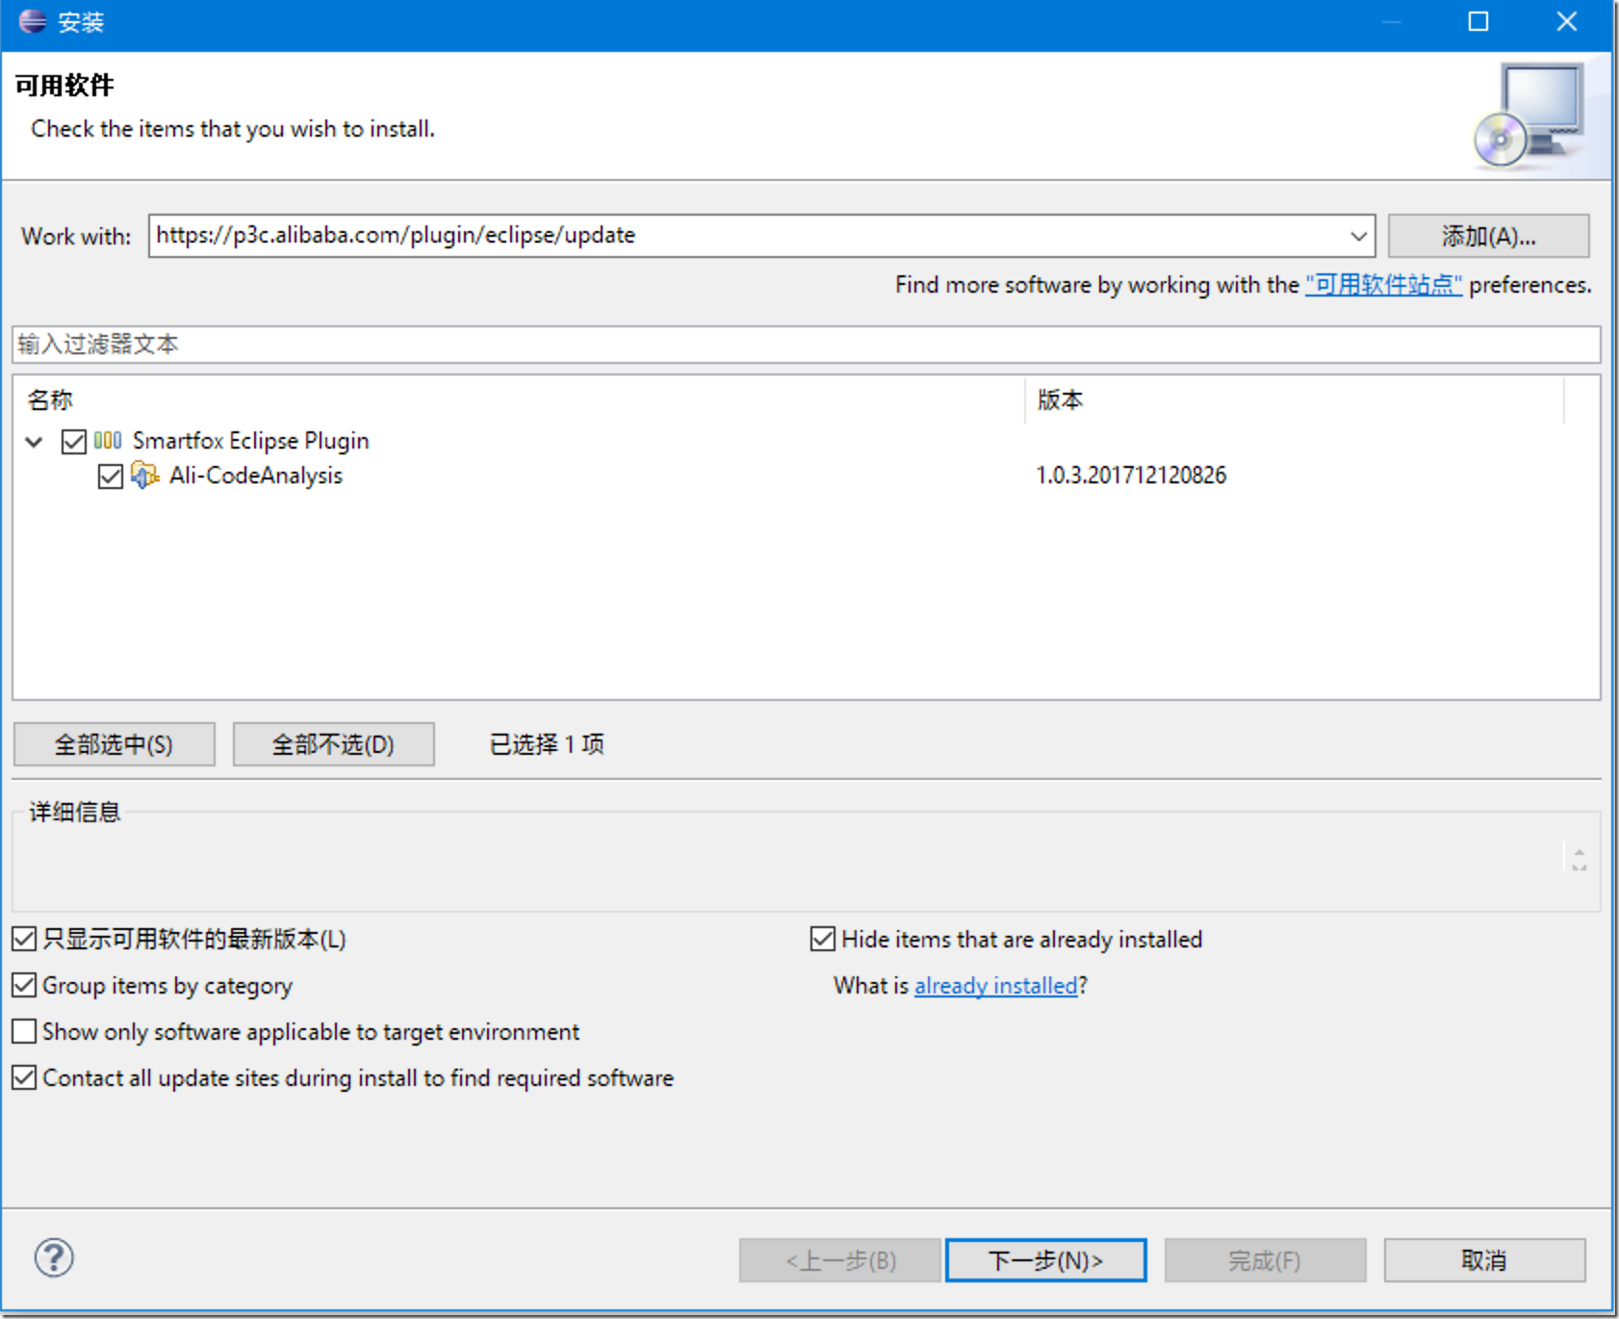Click 下一步(N)> next button

pyautogui.click(x=1045, y=1260)
